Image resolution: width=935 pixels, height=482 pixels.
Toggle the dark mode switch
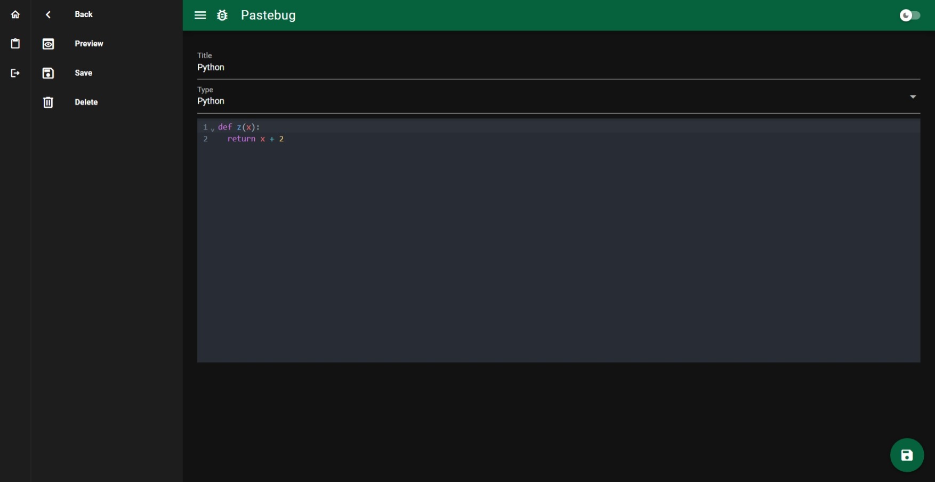[x=909, y=15]
